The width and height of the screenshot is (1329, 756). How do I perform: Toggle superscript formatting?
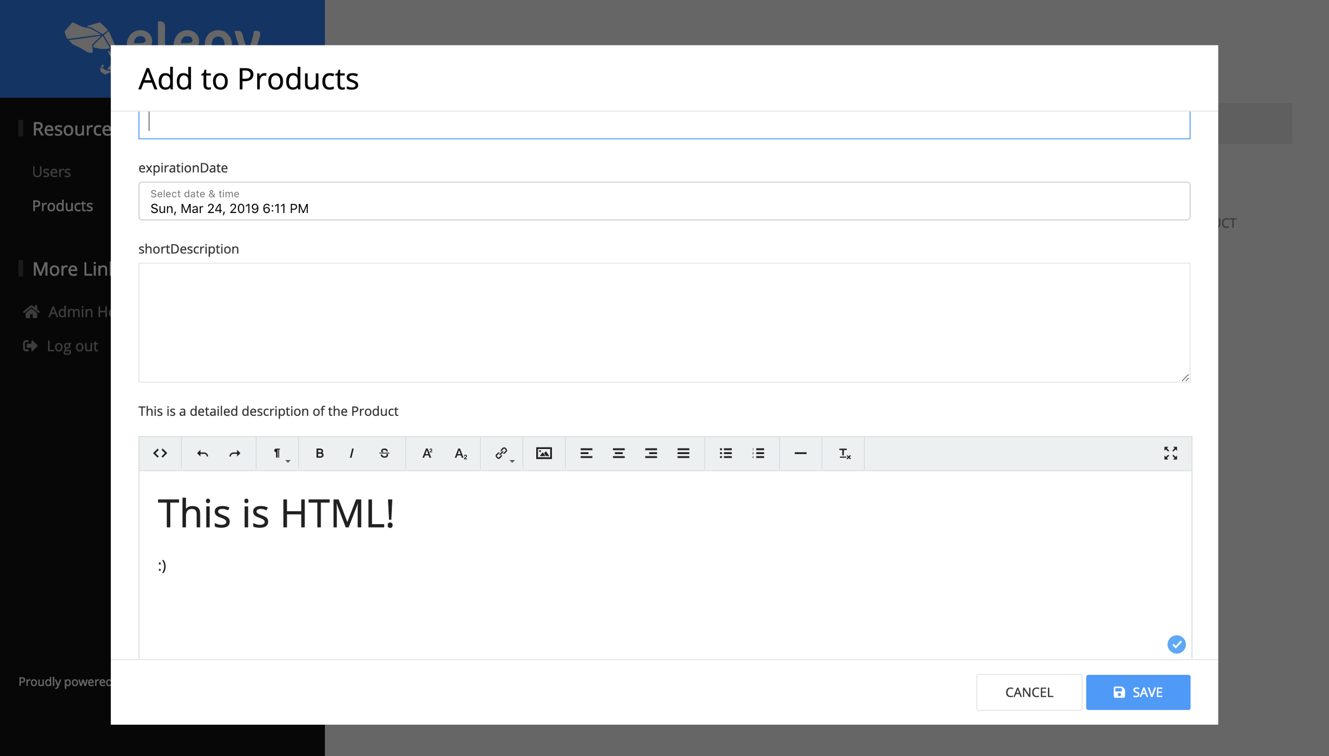[x=427, y=453]
